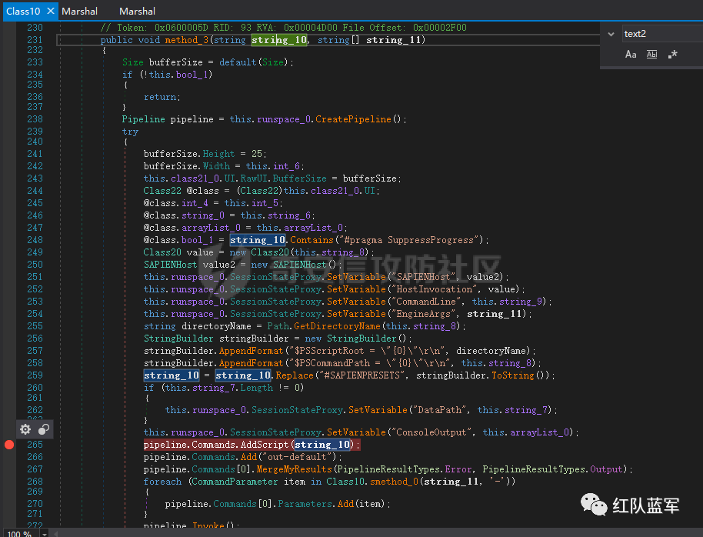Image resolution: width=703 pixels, height=537 pixels.
Task: Click CreatePipeline call on line 238
Action: (353, 119)
